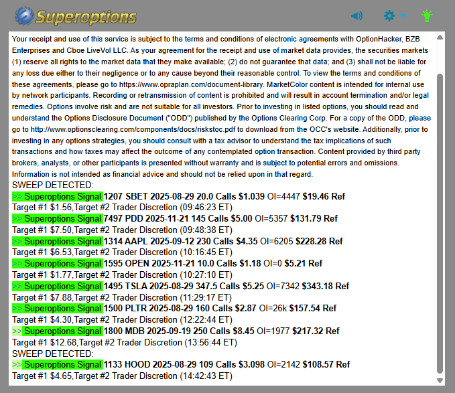455x393 pixels.
Task: Click the green lightbulb status icon
Action: pos(426,15)
